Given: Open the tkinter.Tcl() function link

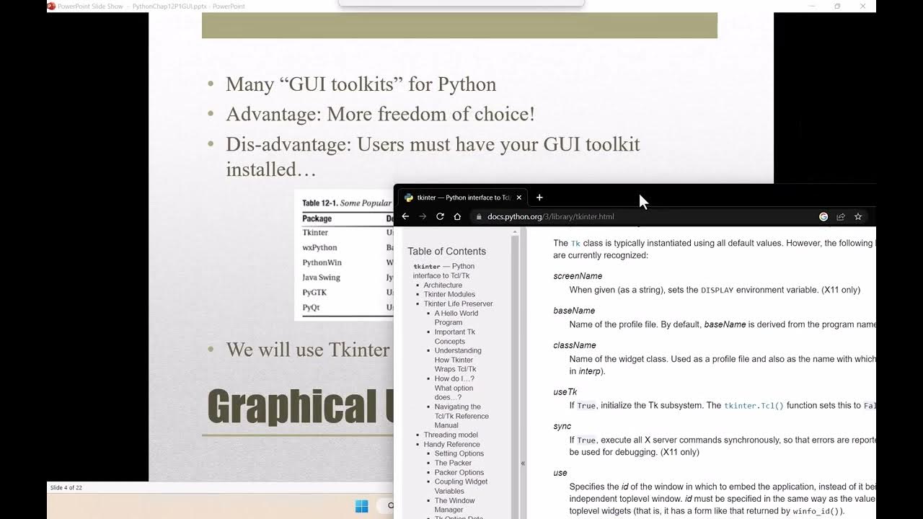Looking at the screenshot, I should tap(754, 406).
